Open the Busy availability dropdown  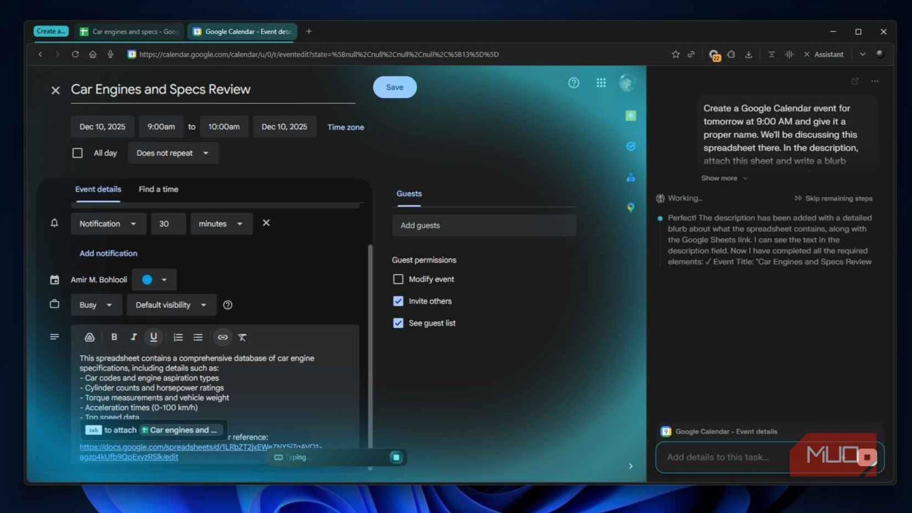pyautogui.click(x=96, y=305)
